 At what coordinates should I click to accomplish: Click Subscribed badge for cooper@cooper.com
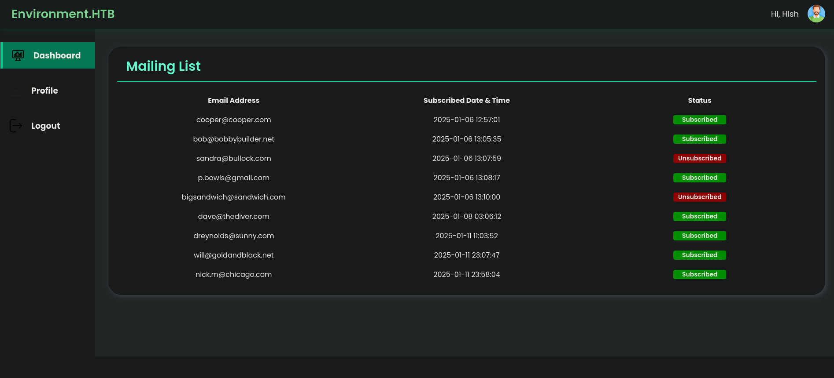click(x=699, y=120)
